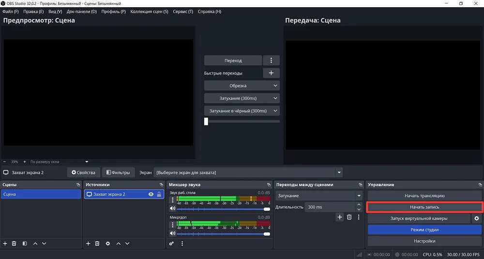Open the Файл menu

tap(10, 12)
